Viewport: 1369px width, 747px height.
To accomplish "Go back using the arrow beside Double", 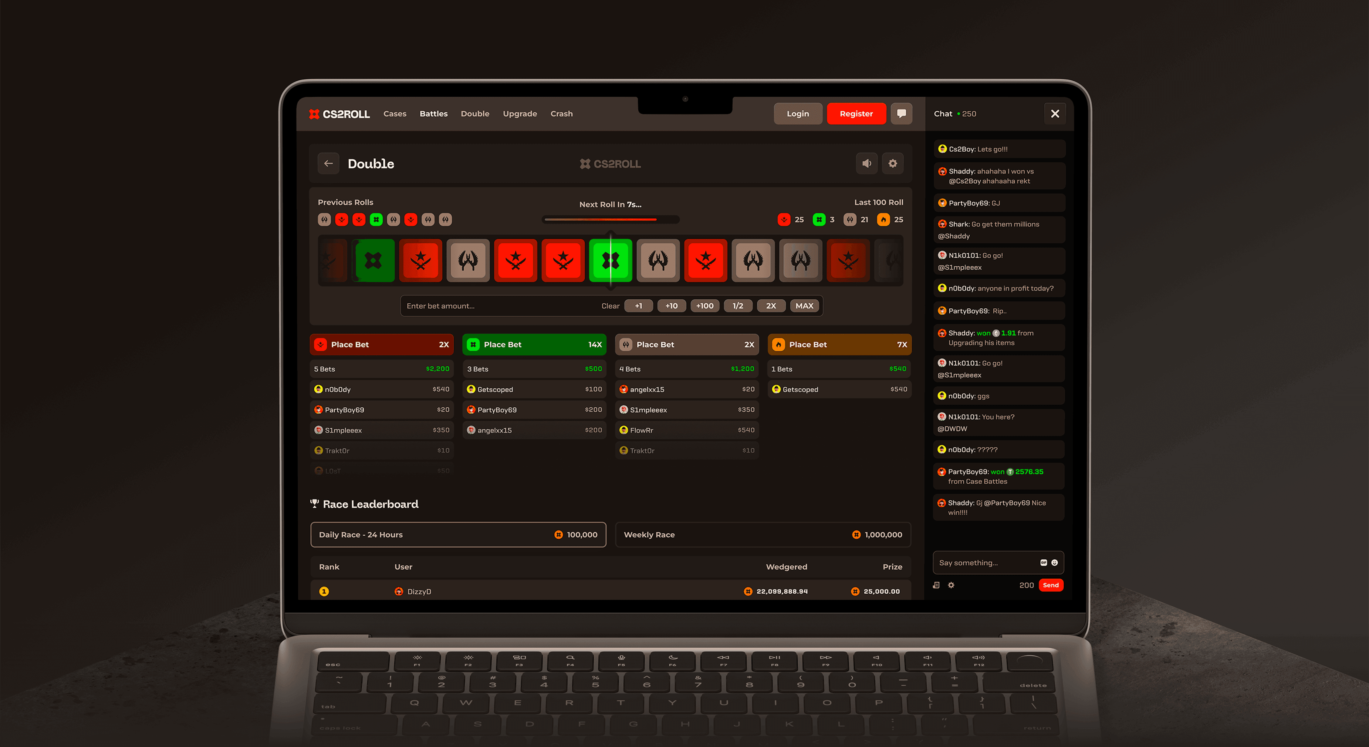I will tap(328, 164).
